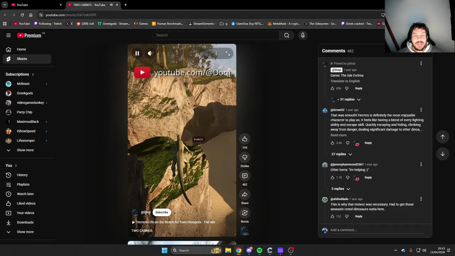This screenshot has height=256, width=455.
Task: Open options menu for @shihoblade comment
Action: coord(421,199)
